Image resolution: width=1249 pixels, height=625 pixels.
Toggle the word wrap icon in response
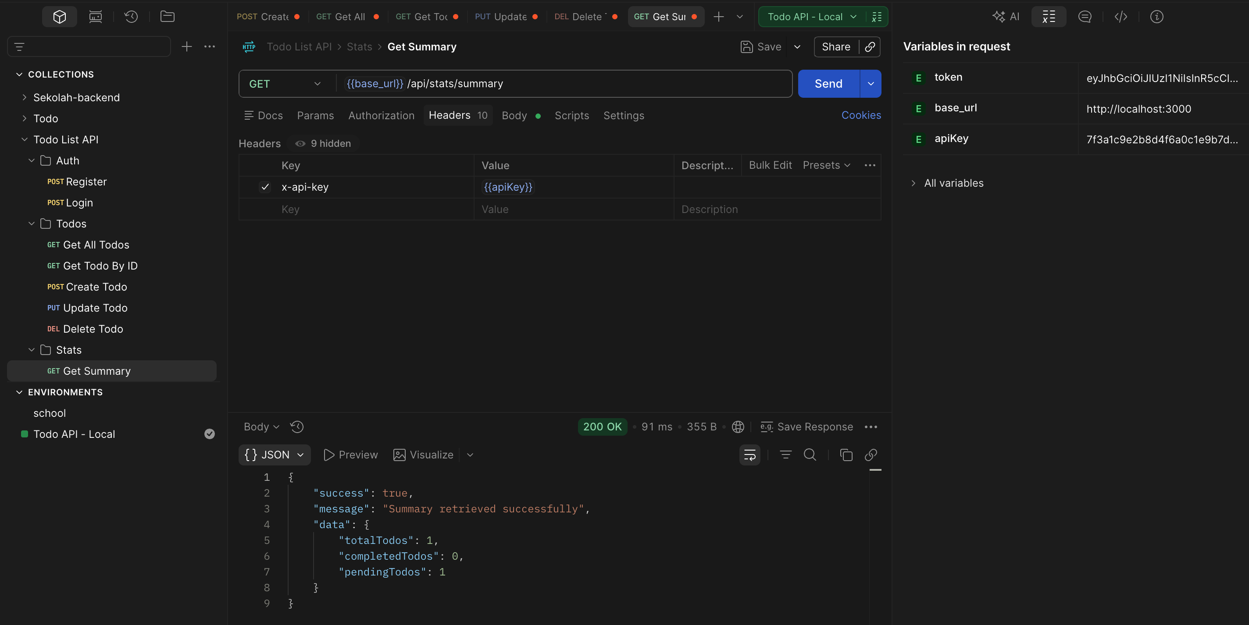pos(749,455)
